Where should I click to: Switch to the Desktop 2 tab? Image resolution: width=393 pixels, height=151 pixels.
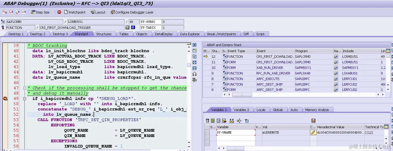pyautogui.click(x=38, y=34)
